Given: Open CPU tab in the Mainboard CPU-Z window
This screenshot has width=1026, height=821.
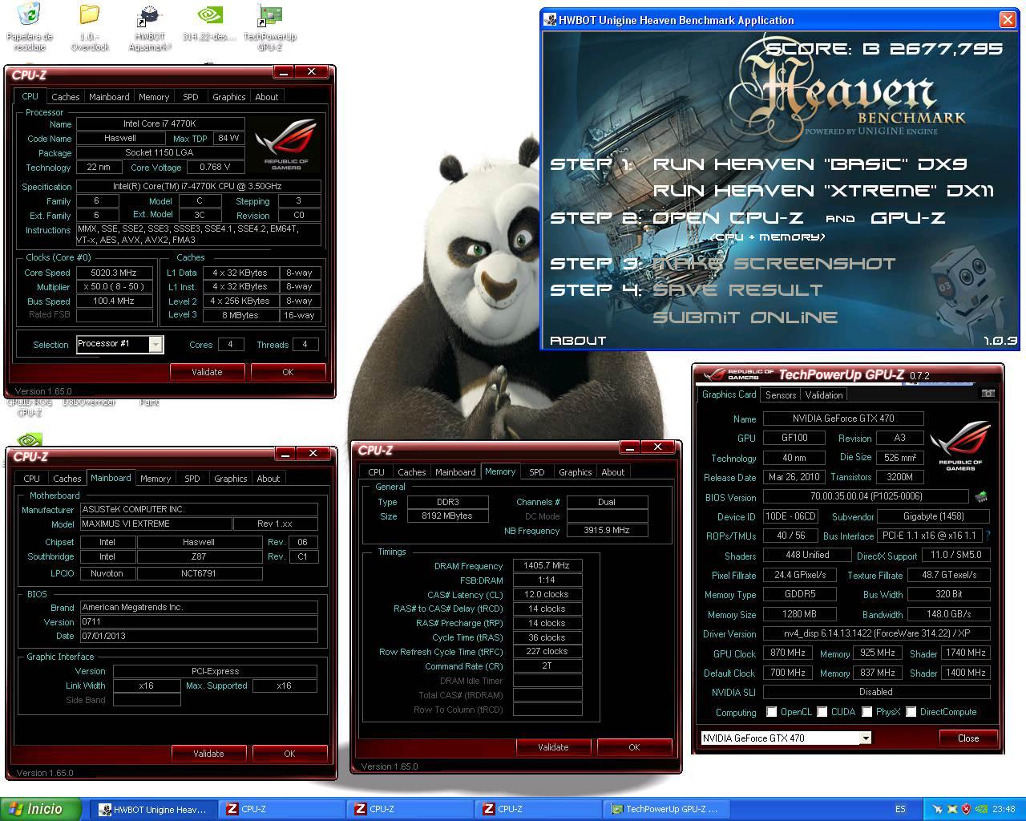Looking at the screenshot, I should pos(32,479).
